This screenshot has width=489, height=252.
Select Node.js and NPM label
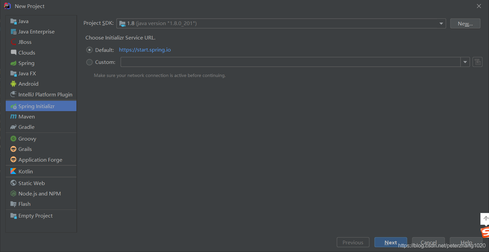click(40, 193)
